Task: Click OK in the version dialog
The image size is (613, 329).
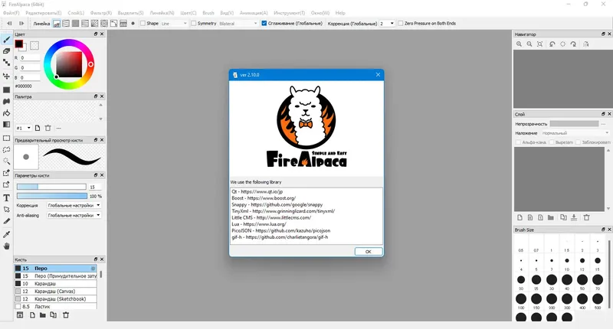Action: click(369, 252)
